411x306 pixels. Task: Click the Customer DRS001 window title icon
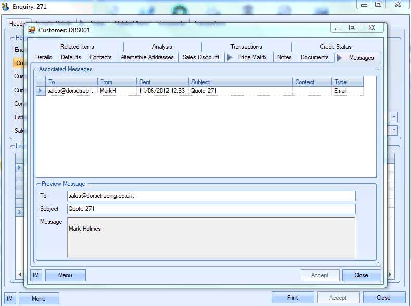pos(32,30)
